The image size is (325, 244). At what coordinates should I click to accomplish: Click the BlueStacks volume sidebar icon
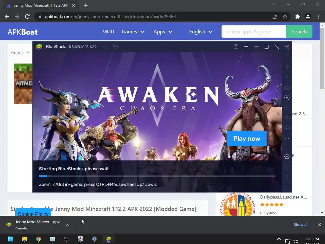click(x=287, y=67)
